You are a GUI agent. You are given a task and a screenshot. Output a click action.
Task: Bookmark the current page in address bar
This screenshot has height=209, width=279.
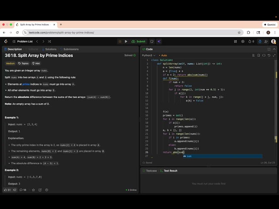pyautogui.click(x=239, y=32)
